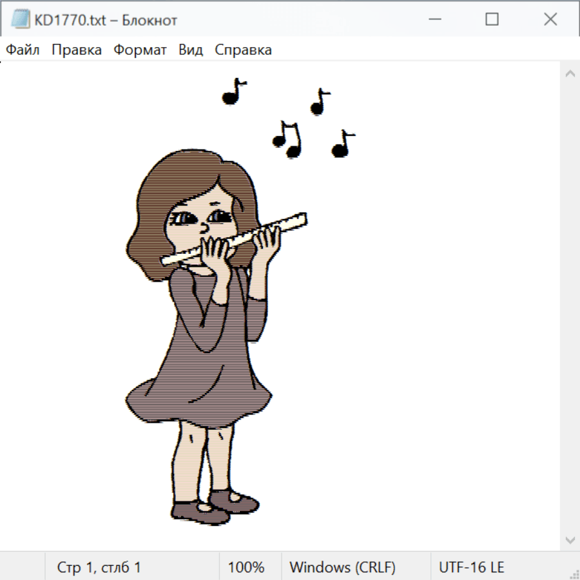This screenshot has height=580, width=580.
Task: Click the flute the girl is playing
Action: coord(236,239)
